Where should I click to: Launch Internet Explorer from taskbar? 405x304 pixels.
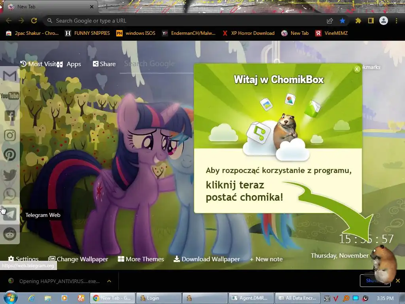coord(31,298)
